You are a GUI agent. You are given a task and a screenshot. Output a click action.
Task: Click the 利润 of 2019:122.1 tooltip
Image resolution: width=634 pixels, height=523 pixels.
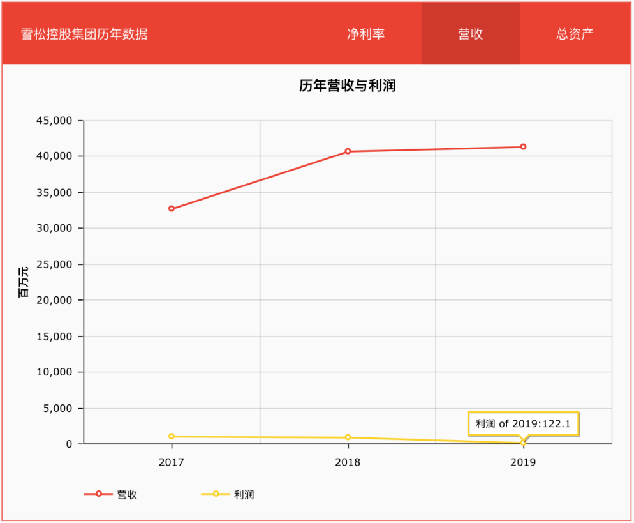[523, 424]
